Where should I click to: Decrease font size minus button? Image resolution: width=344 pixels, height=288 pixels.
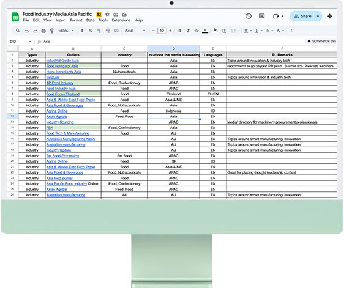click(154, 31)
